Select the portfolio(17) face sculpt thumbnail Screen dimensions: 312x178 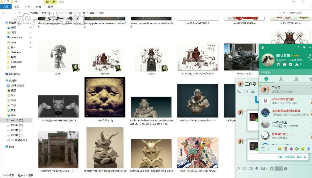tap(105, 97)
